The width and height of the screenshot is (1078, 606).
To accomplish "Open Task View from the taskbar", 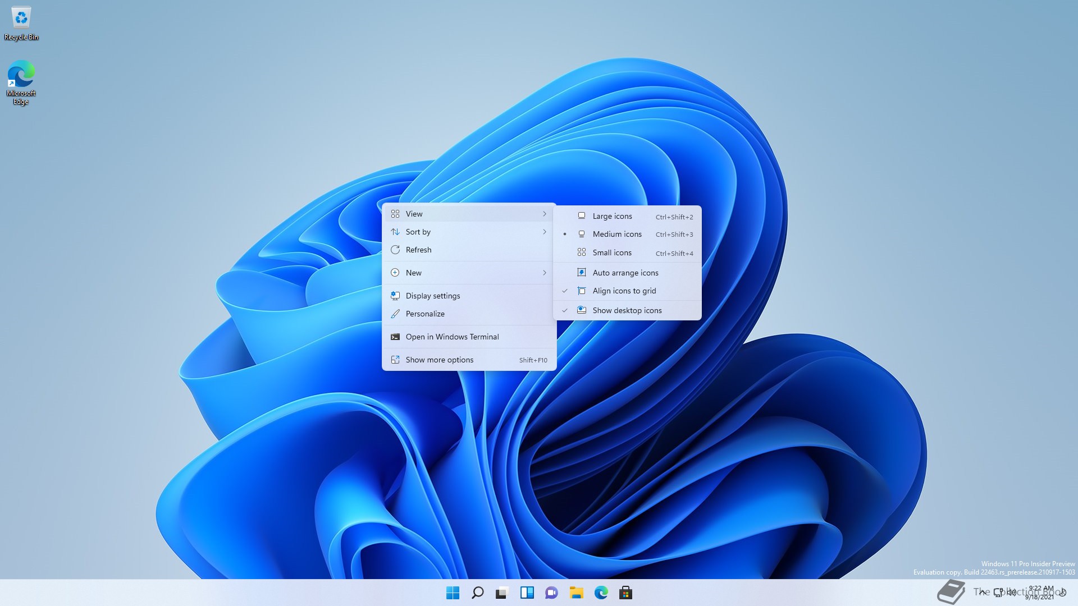I will (x=502, y=593).
